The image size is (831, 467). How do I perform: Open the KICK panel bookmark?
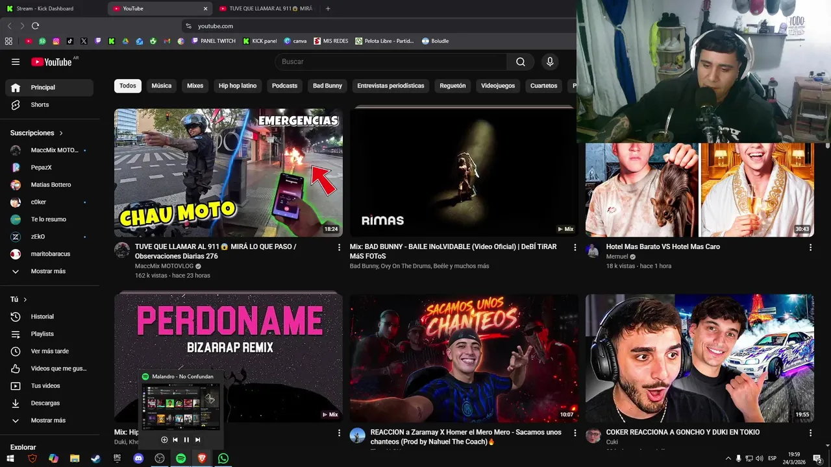tap(260, 41)
